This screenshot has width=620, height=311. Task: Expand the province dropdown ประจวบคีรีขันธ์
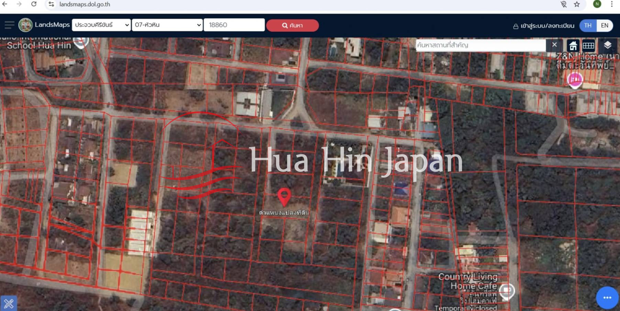tap(101, 25)
